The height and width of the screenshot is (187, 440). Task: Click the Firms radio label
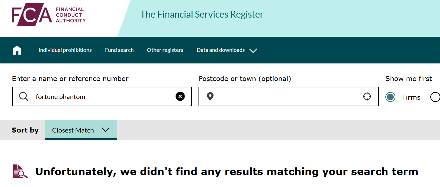coord(411,97)
